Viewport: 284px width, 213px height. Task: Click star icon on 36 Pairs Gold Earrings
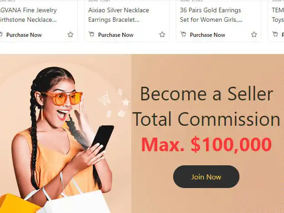(254, 35)
